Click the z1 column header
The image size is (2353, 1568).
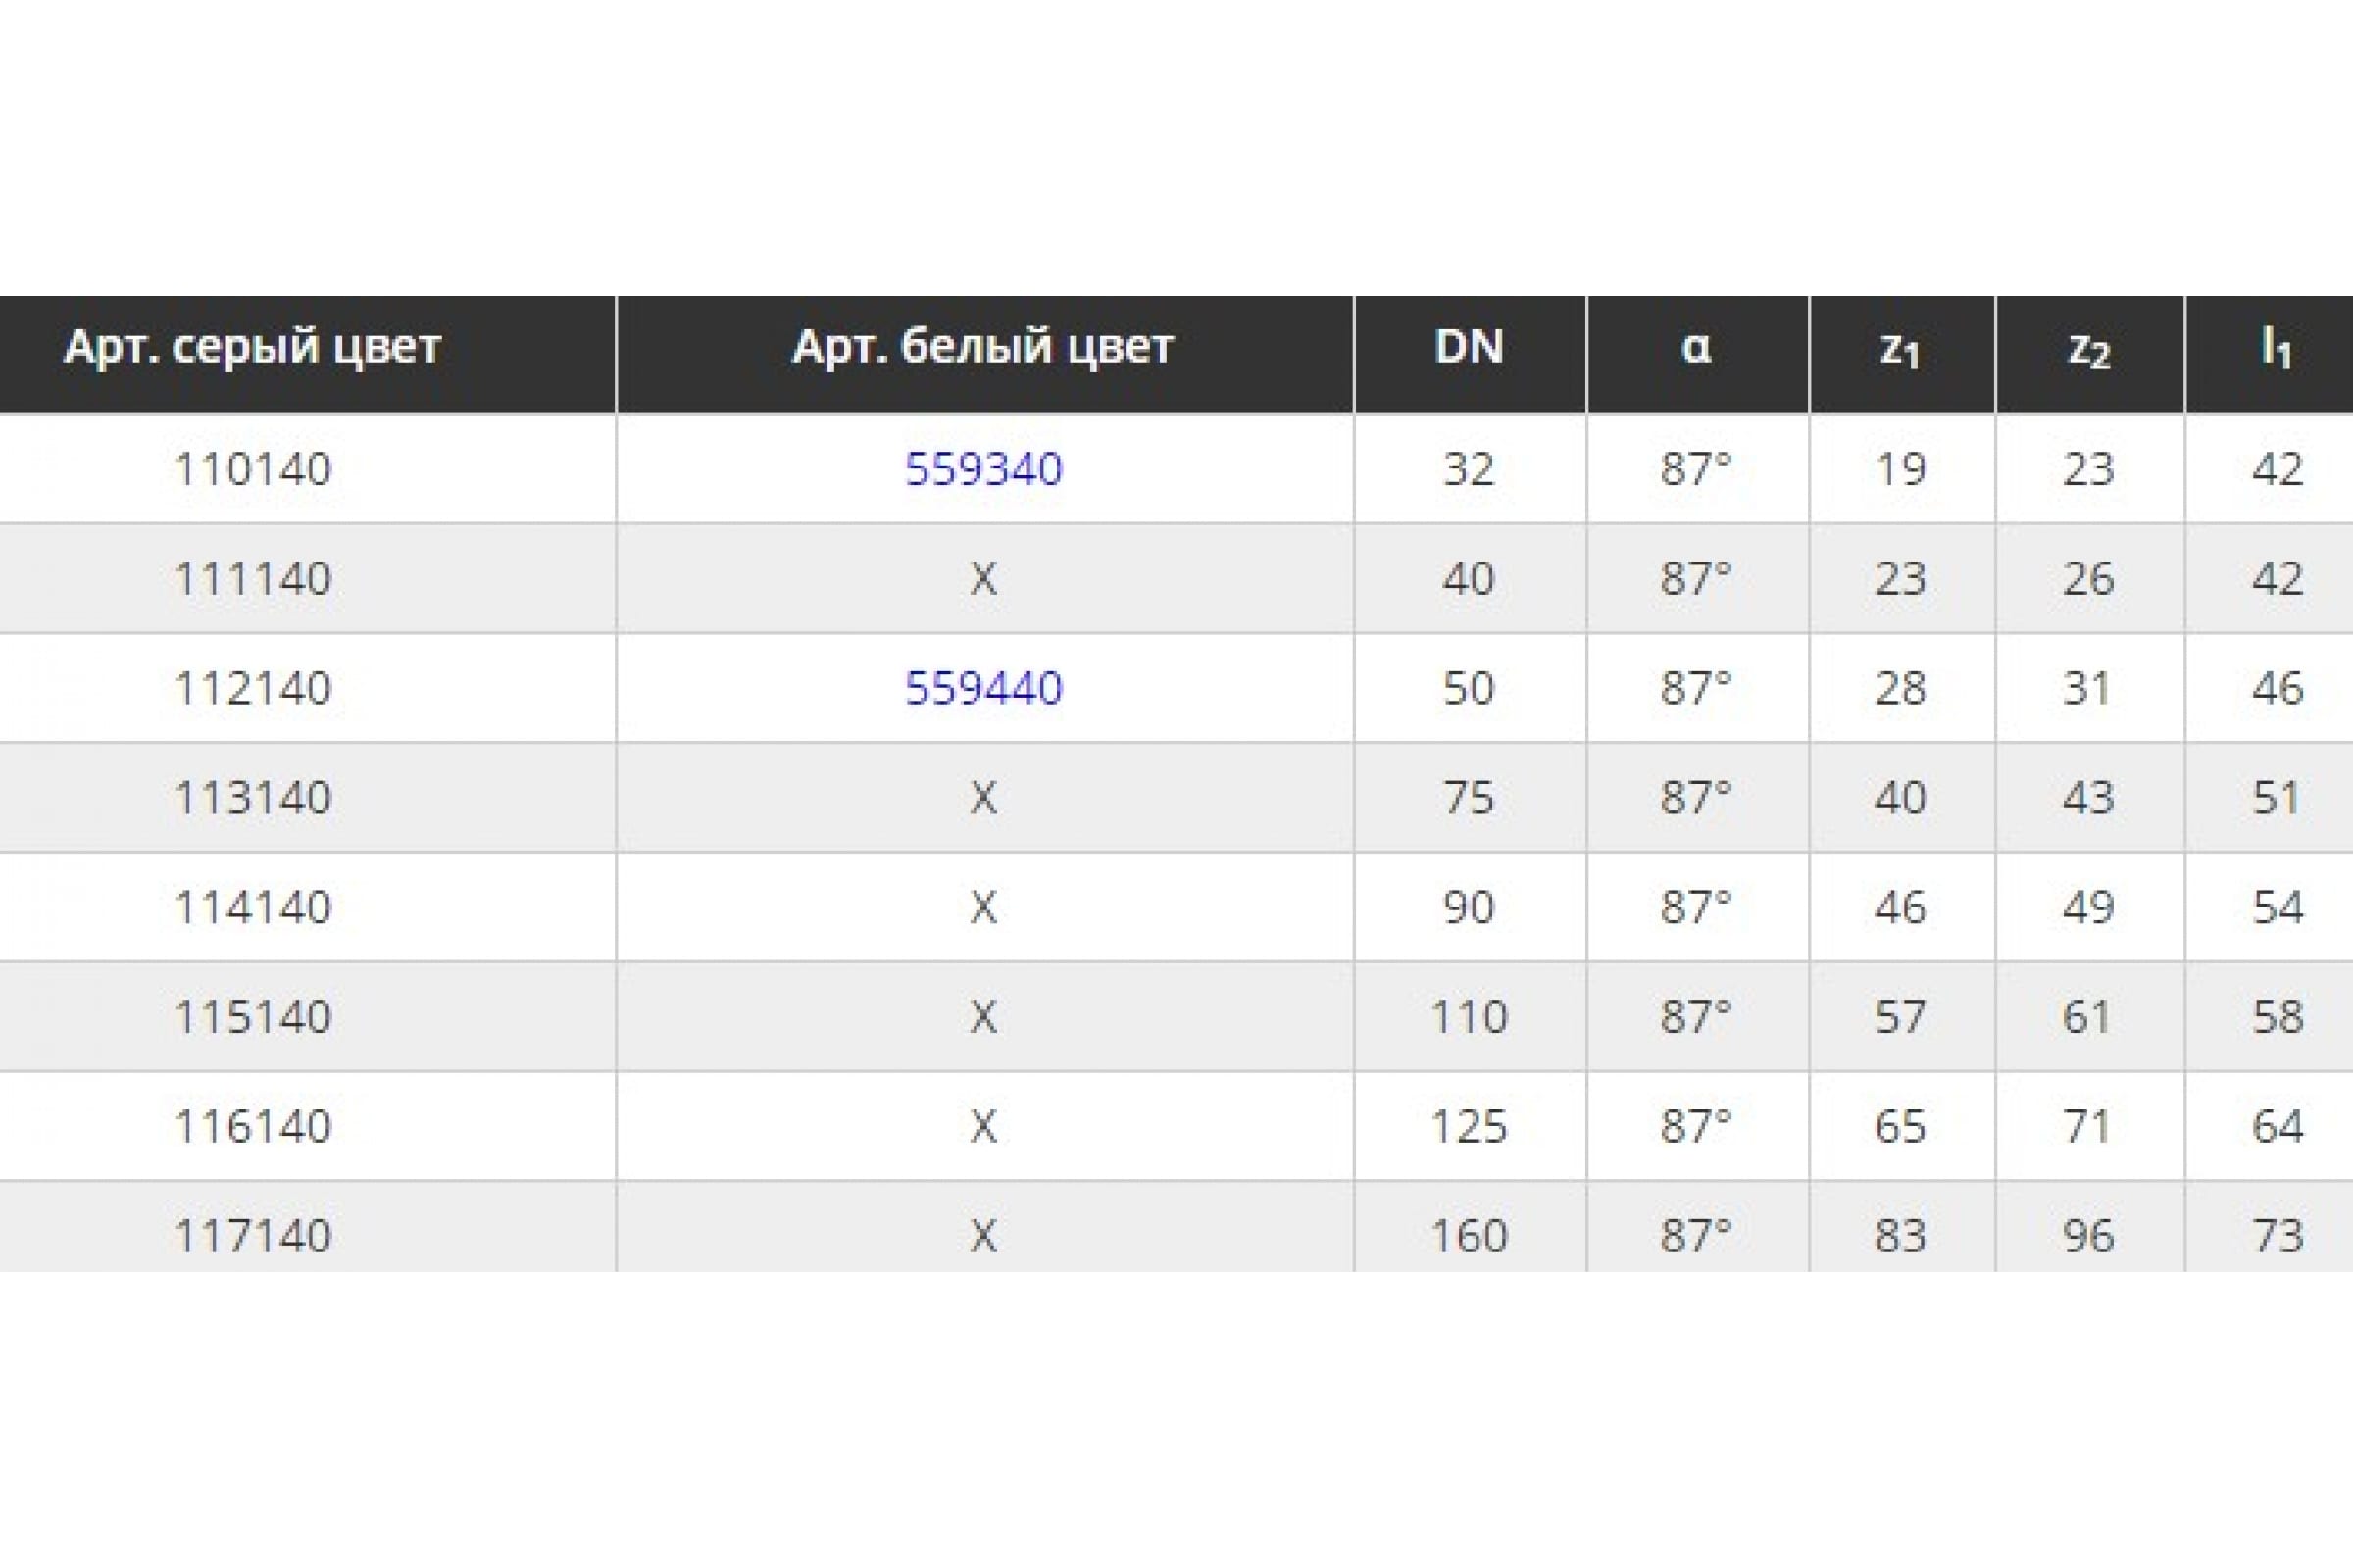coord(1900,349)
